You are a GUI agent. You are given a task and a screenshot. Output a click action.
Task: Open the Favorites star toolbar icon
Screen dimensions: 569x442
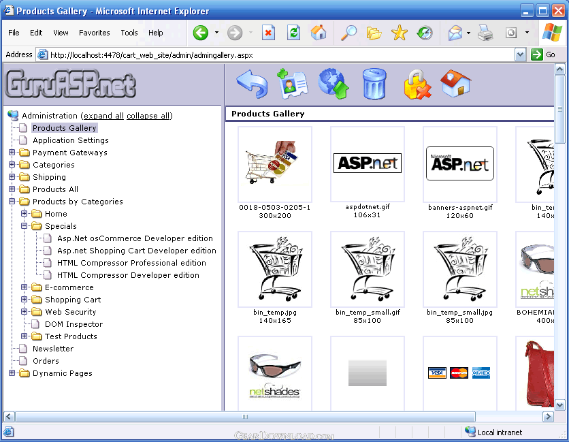pyautogui.click(x=399, y=33)
